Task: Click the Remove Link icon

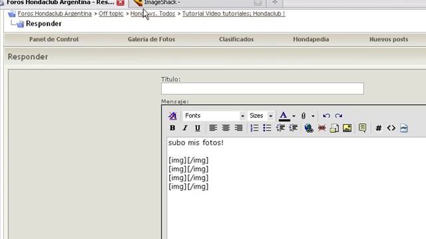Action: pos(321,128)
